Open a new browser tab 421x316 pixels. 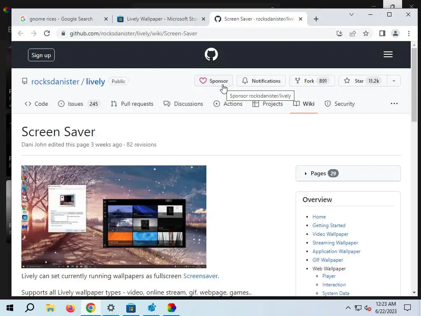coord(316,19)
